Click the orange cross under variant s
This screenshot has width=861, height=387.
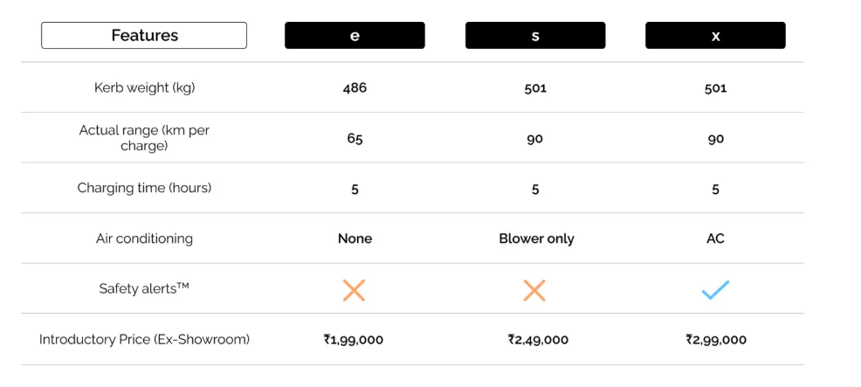pyautogui.click(x=534, y=290)
